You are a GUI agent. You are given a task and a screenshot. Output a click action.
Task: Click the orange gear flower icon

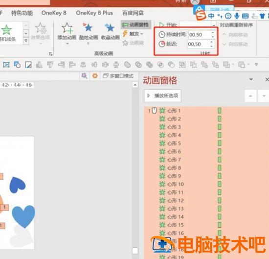[95, 76]
